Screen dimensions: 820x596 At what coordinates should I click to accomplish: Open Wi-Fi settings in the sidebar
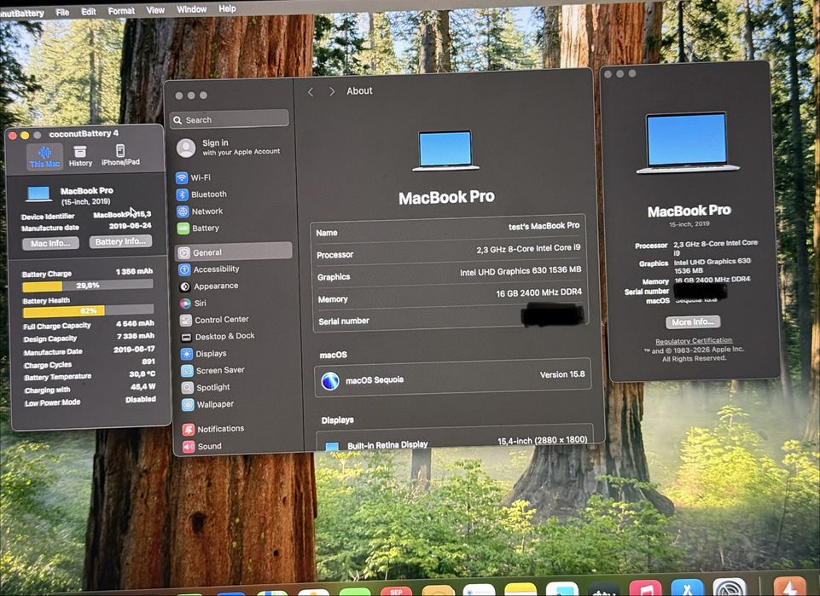(x=194, y=177)
